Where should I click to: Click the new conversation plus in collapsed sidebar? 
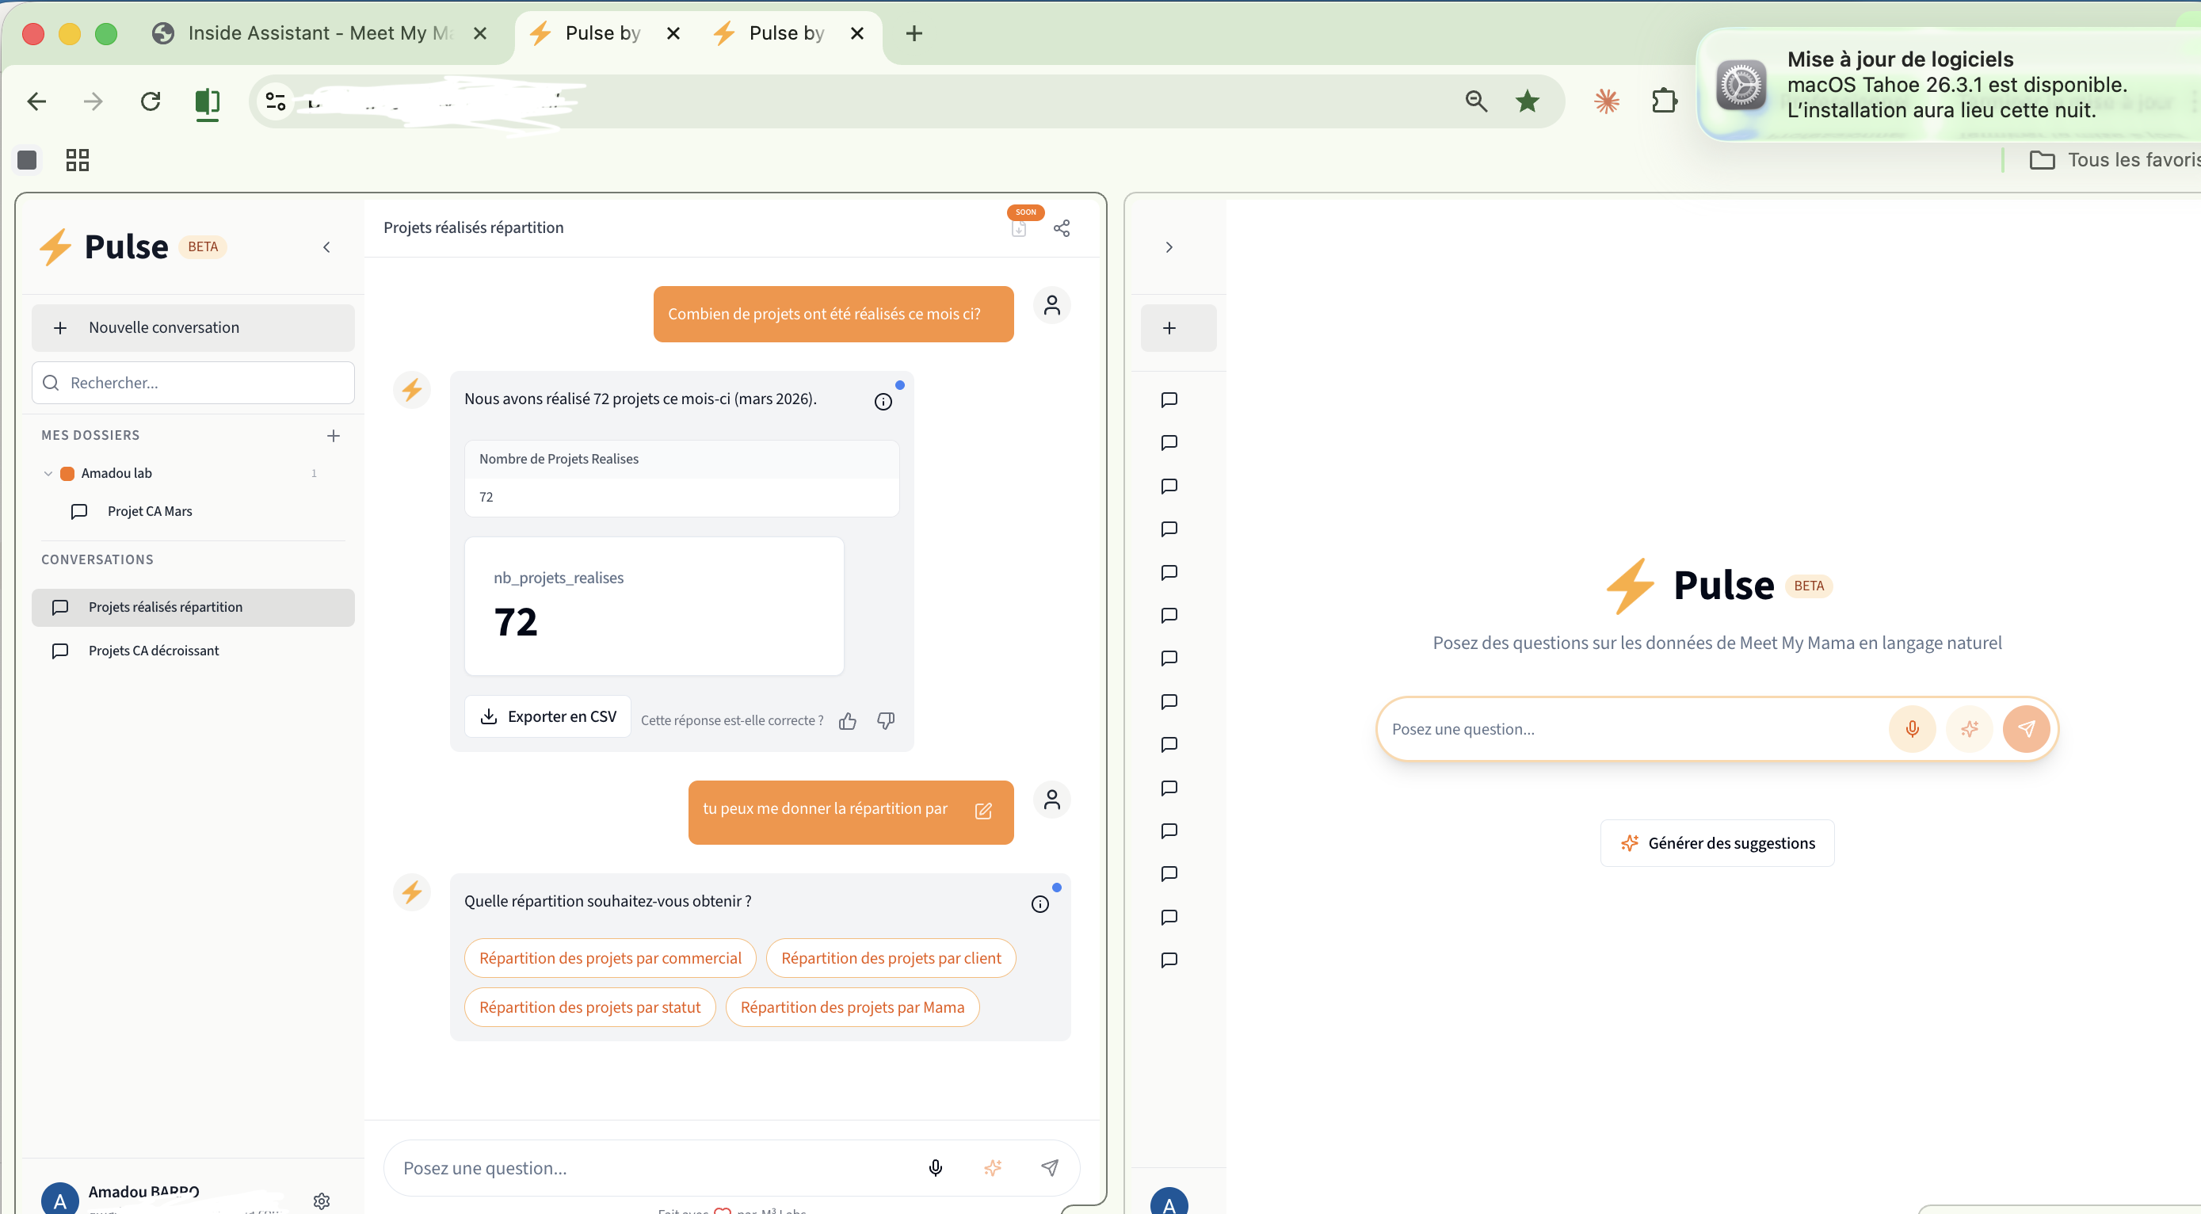pyautogui.click(x=1169, y=328)
